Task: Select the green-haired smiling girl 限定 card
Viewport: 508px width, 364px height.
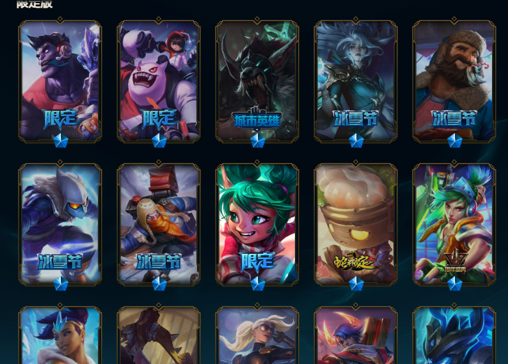Action: tap(257, 224)
